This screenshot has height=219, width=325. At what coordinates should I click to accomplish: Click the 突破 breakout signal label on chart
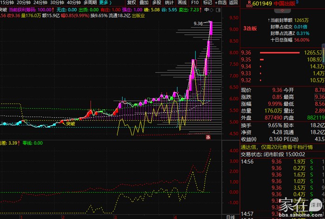pyautogui.click(x=70, y=123)
